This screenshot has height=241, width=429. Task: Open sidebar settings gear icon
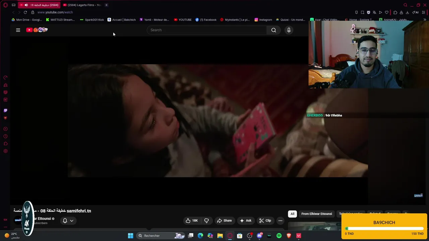[5, 151]
